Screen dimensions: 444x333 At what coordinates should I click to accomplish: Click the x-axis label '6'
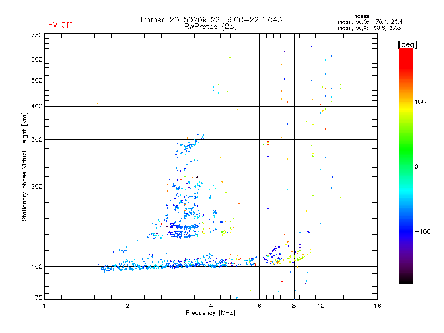[259, 306]
